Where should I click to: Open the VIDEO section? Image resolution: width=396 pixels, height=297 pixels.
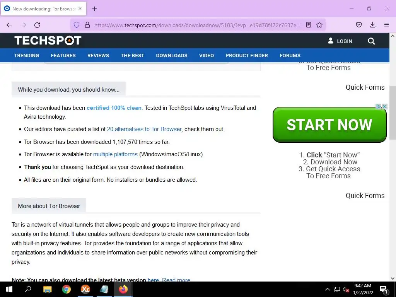pyautogui.click(x=207, y=56)
